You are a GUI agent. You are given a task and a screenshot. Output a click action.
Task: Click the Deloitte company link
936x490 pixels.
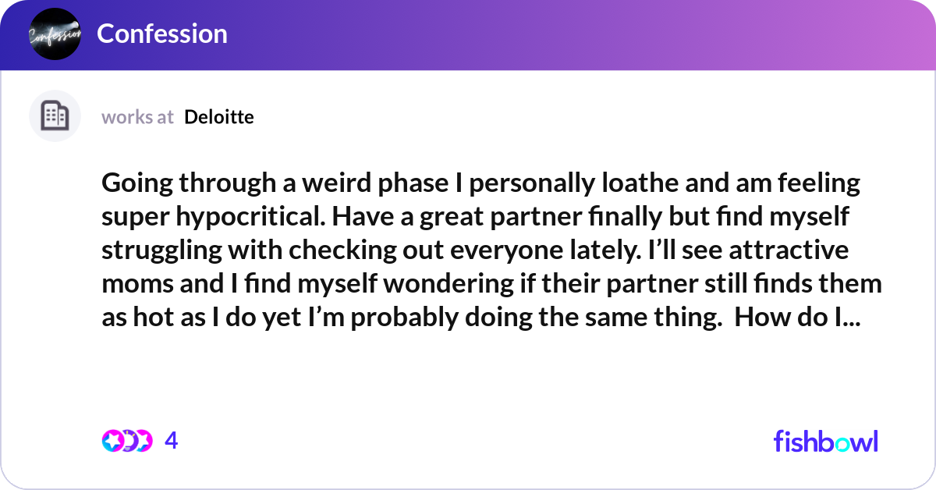coord(218,117)
